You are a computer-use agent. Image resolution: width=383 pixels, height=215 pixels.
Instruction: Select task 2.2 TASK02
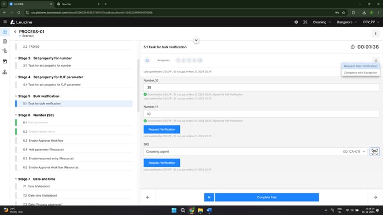pos(74,47)
